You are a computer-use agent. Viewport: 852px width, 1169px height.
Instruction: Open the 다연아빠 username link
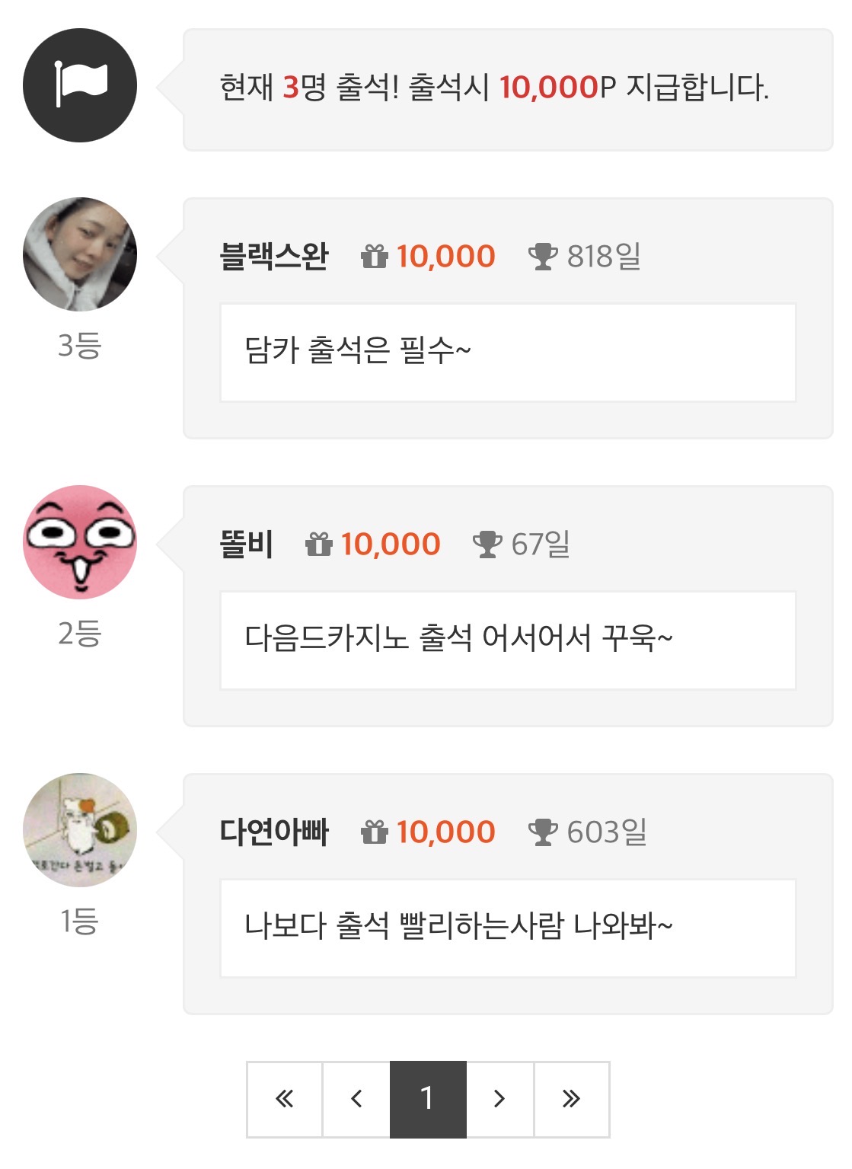274,832
